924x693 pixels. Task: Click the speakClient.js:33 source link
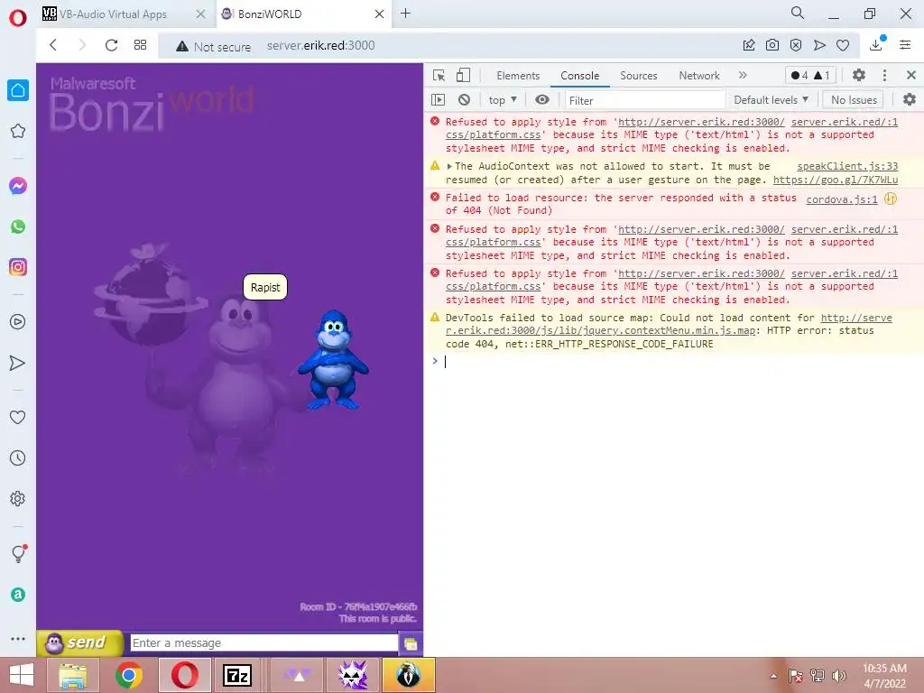846,167
